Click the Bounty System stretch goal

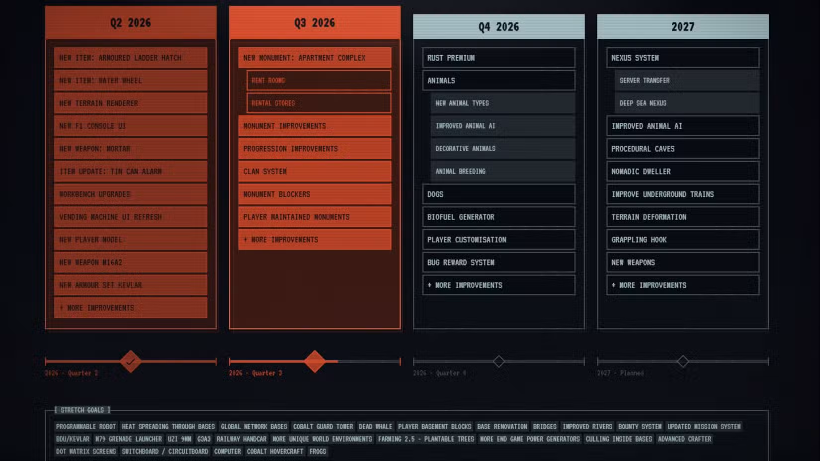tap(640, 427)
